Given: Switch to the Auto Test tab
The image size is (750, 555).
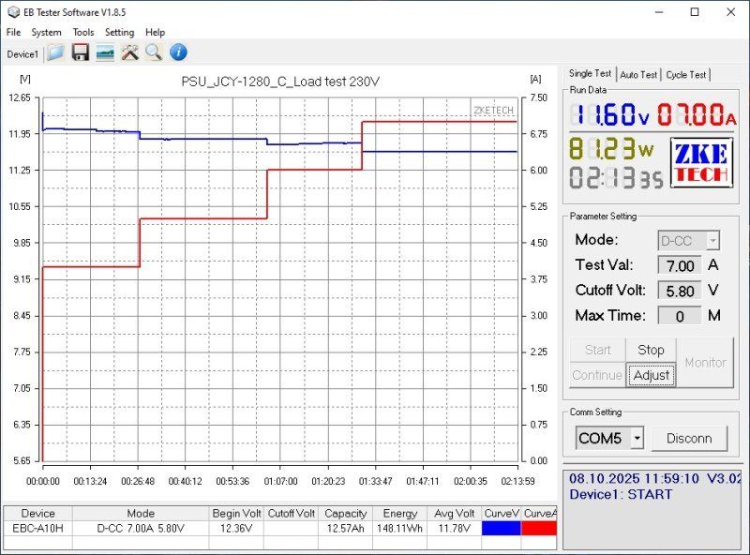Looking at the screenshot, I should [638, 75].
